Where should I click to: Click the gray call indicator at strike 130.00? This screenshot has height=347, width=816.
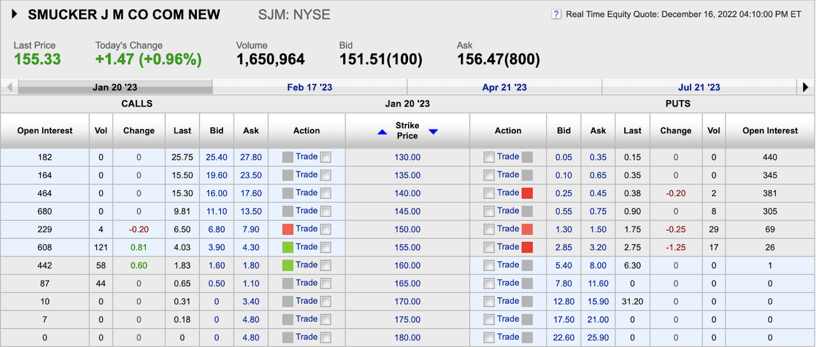[288, 157]
